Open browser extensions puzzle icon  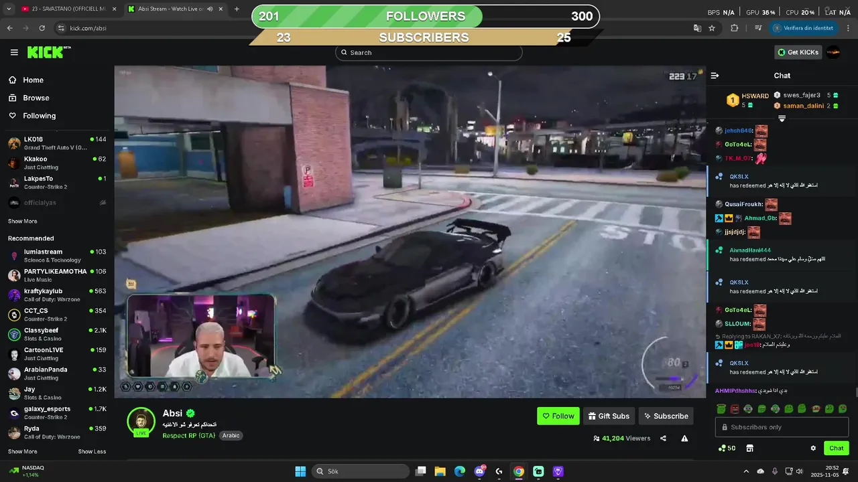[735, 28]
